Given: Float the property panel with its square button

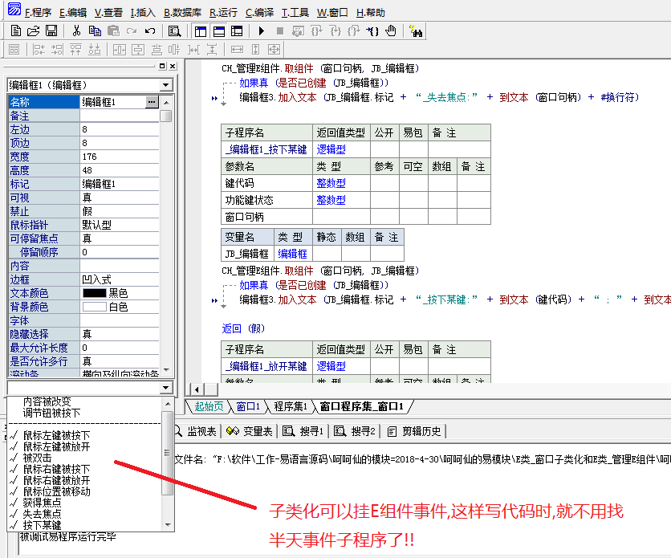Looking at the screenshot, I should click(162, 66).
